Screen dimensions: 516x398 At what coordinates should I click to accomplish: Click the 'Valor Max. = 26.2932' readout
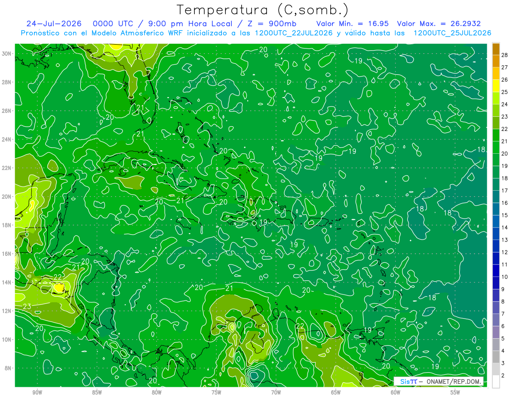coord(439,24)
